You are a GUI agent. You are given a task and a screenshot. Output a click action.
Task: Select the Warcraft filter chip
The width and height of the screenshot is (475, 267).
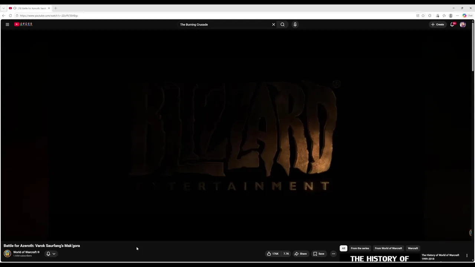(x=413, y=248)
